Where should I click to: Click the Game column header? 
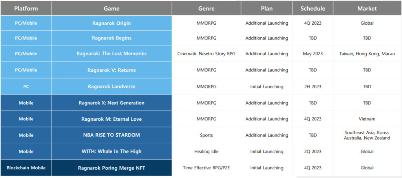pyautogui.click(x=111, y=8)
